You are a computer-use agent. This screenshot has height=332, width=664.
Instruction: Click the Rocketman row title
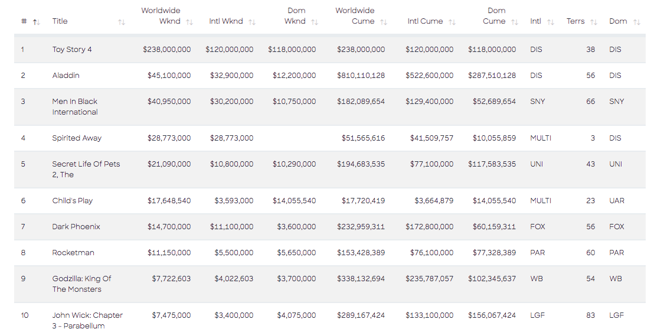73,253
